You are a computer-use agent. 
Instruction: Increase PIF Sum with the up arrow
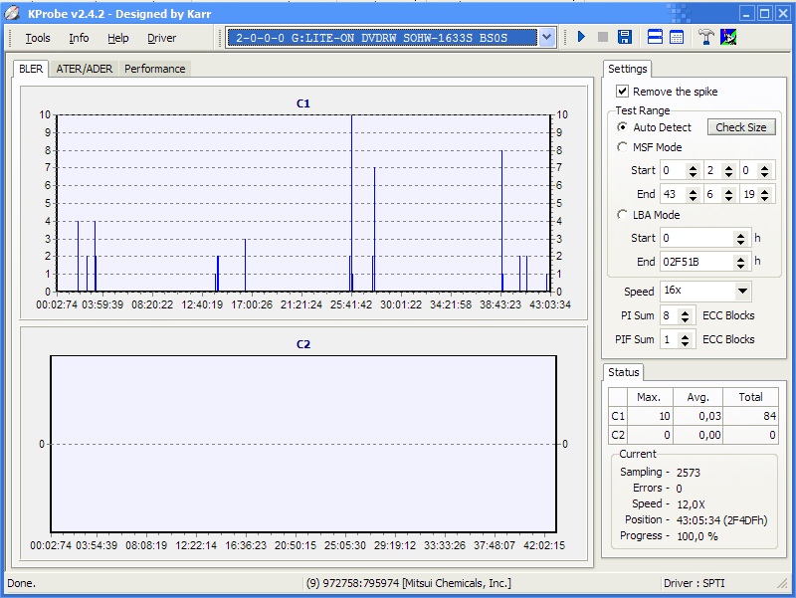[685, 335]
